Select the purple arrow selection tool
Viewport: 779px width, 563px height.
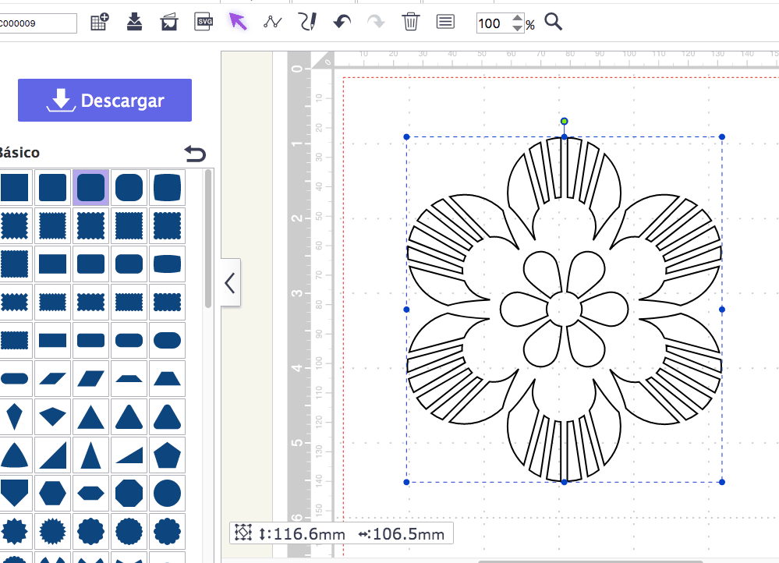click(x=238, y=22)
